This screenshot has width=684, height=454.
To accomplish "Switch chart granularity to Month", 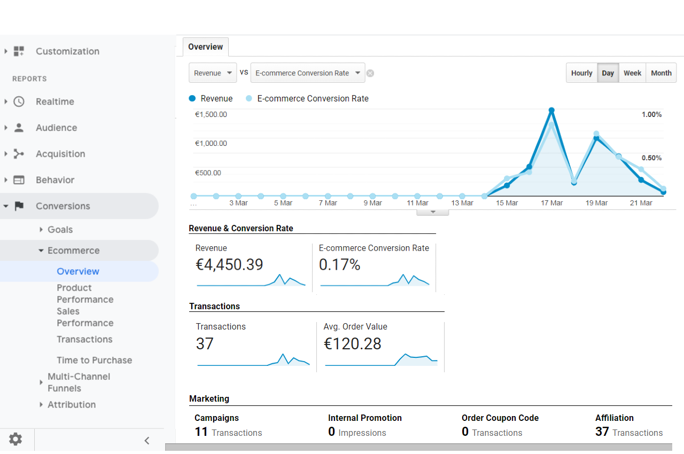I will click(x=661, y=73).
